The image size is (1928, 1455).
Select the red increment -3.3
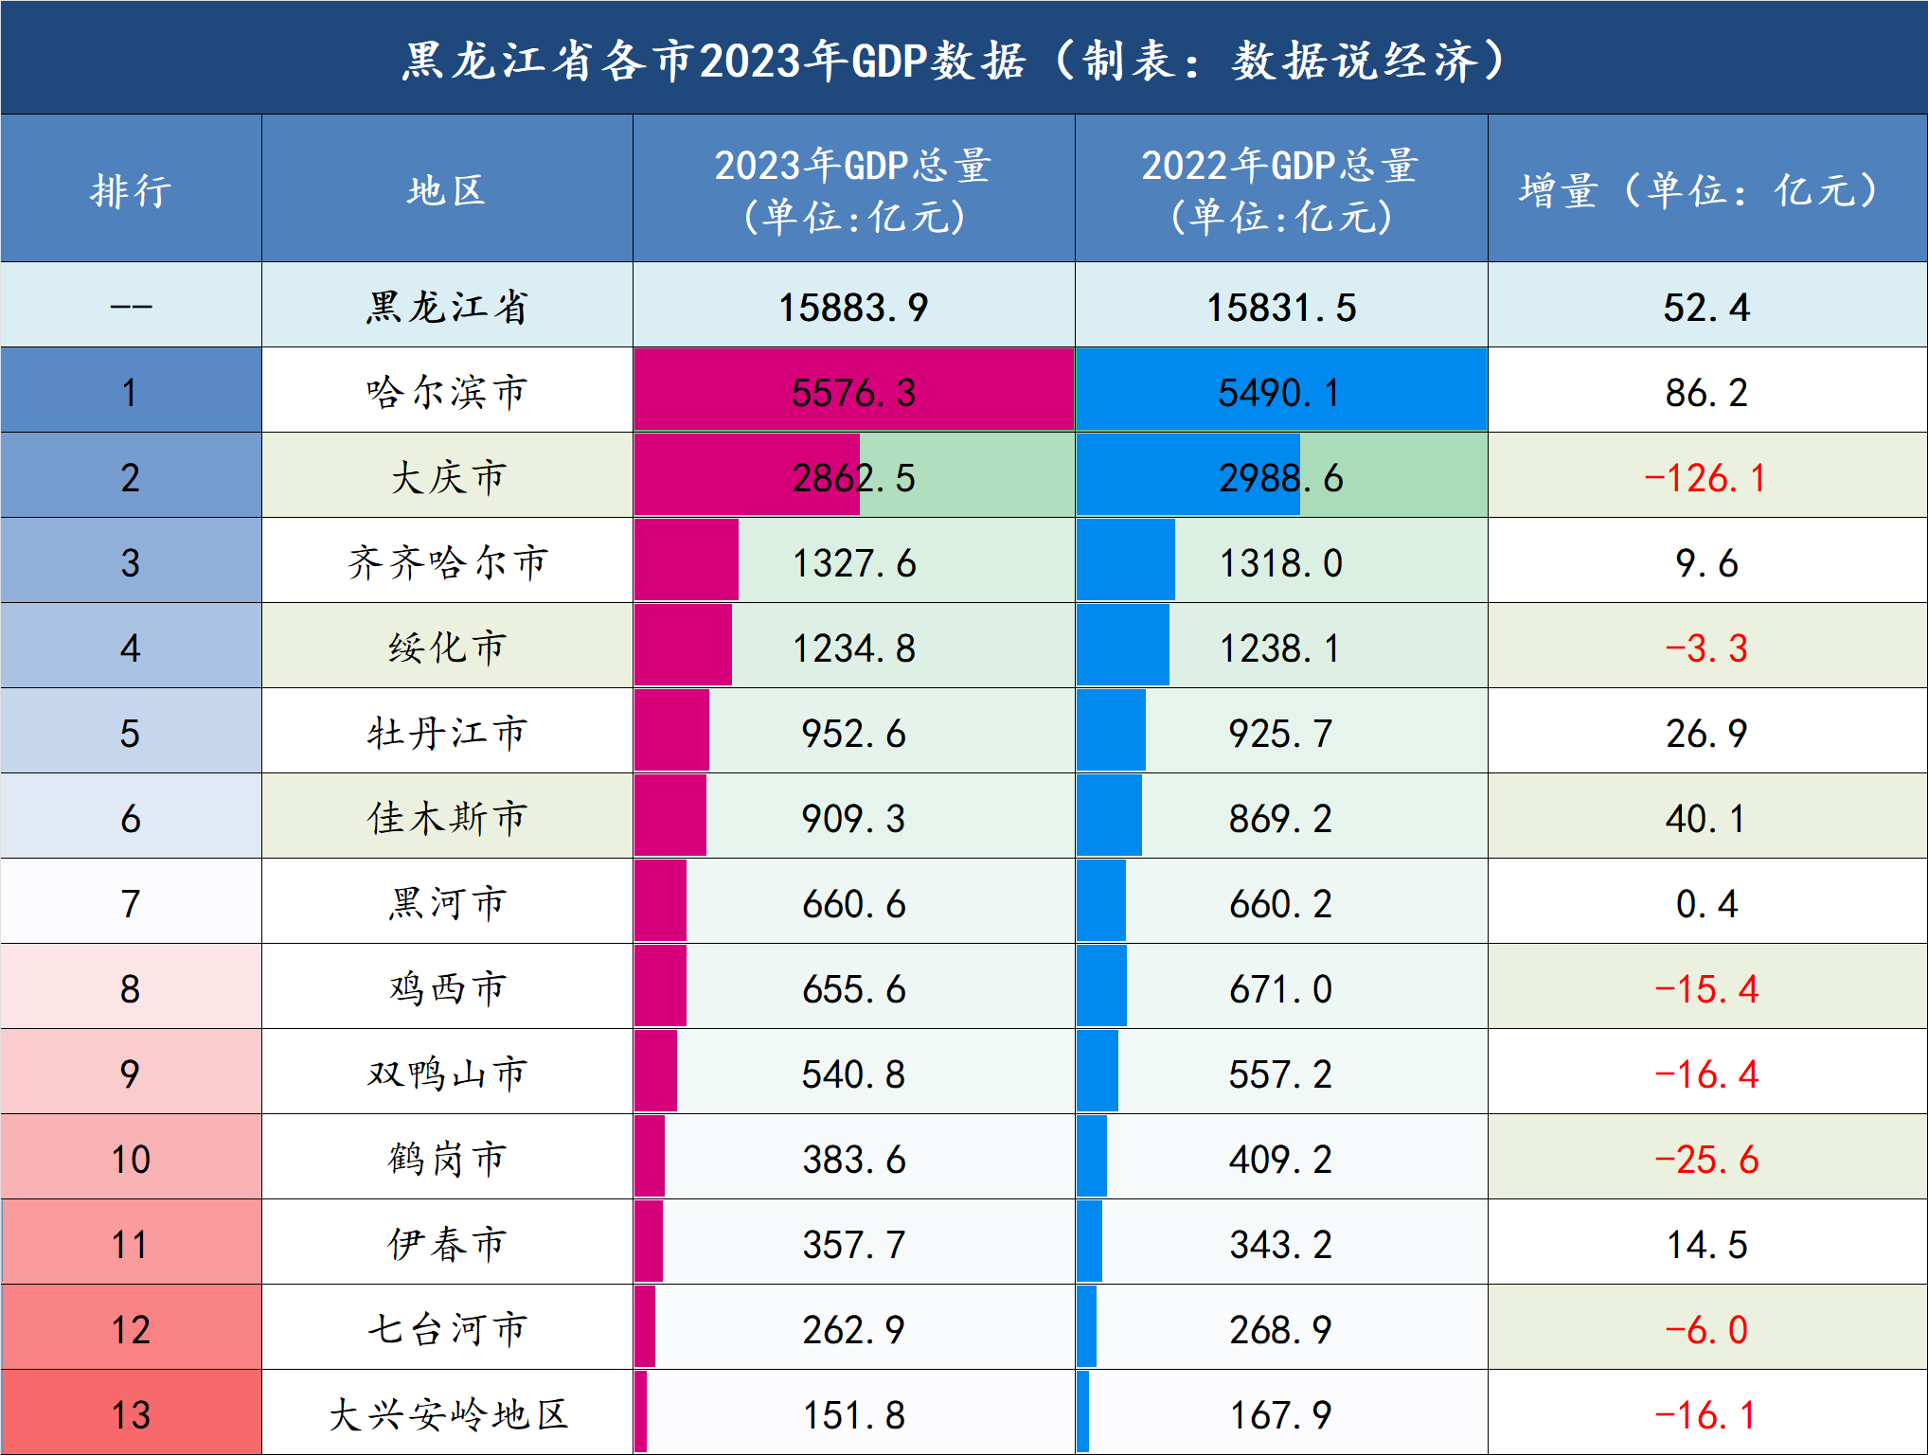pos(1706,648)
